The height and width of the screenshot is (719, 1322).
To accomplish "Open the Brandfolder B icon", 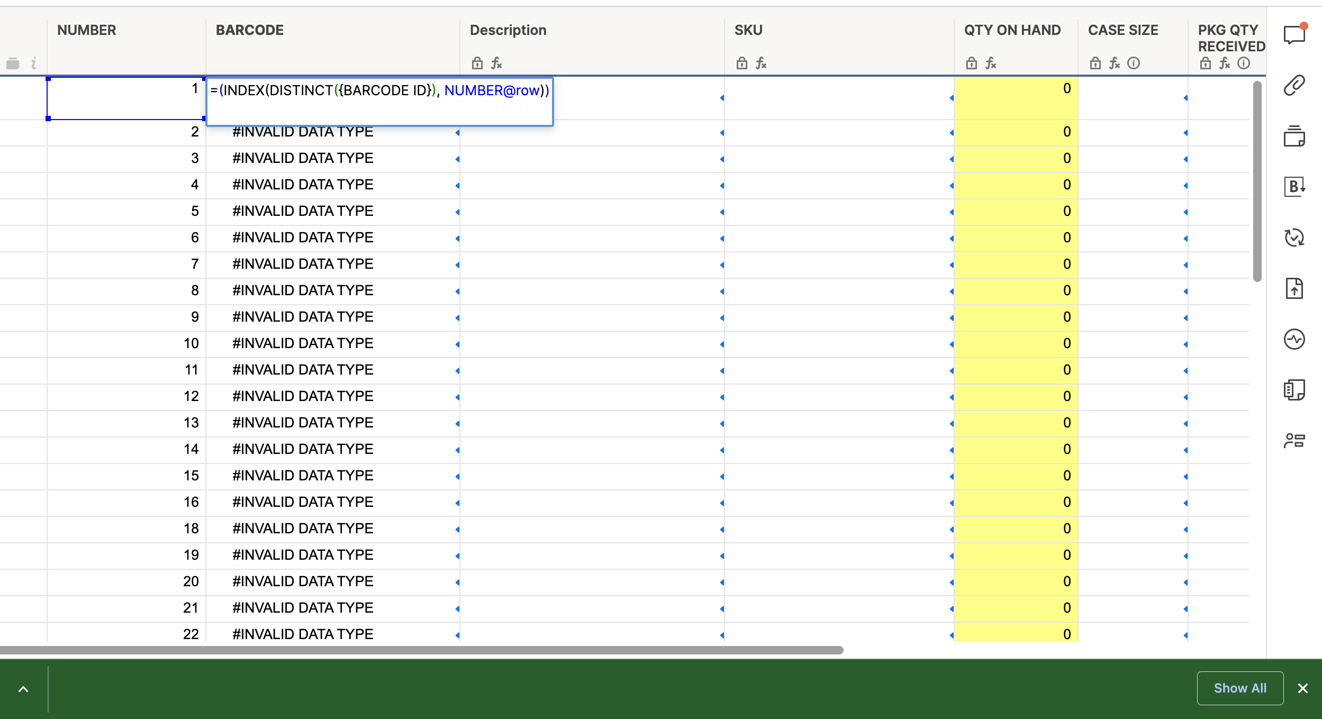I will tap(1294, 186).
